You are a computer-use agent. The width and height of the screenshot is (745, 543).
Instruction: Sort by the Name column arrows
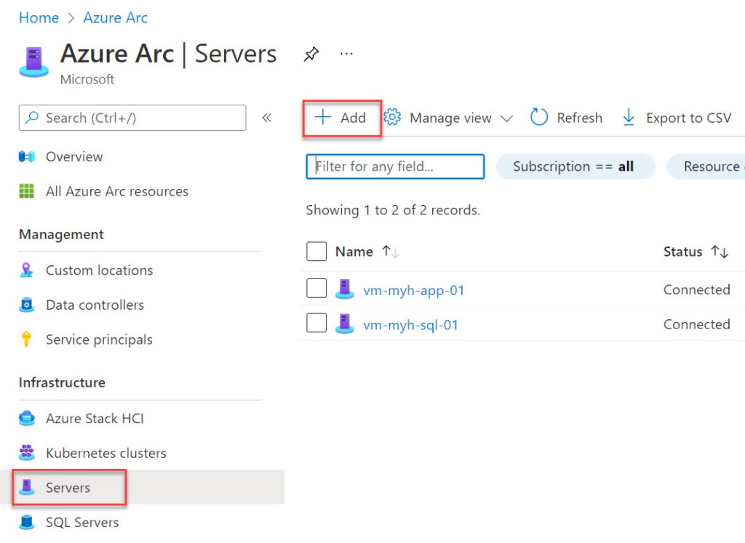391,252
